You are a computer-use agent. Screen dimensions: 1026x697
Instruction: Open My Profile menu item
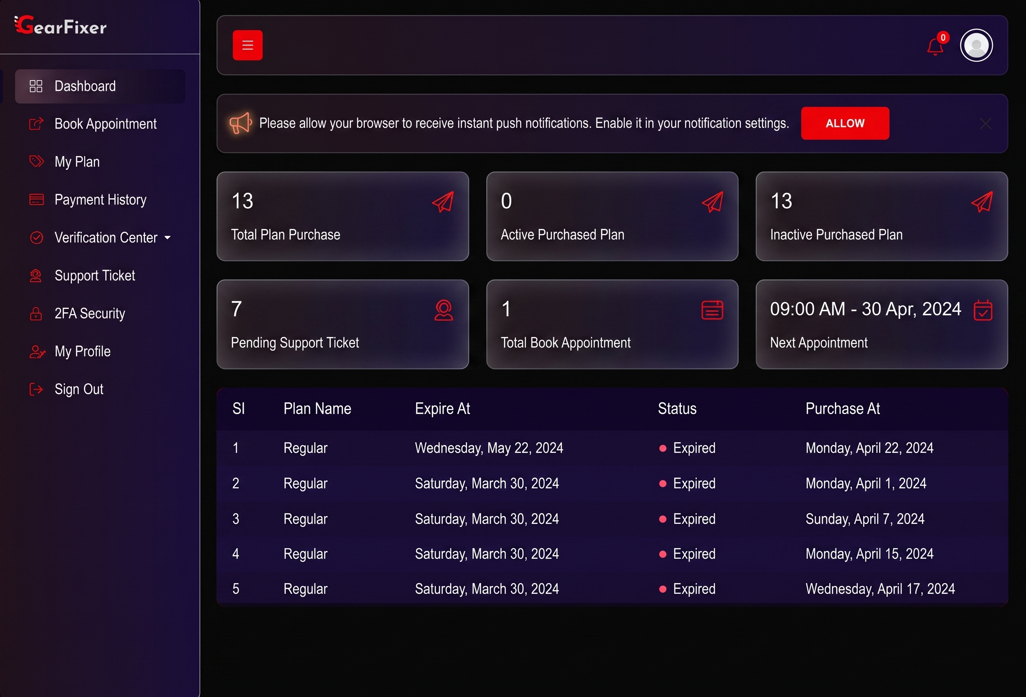tap(100, 351)
